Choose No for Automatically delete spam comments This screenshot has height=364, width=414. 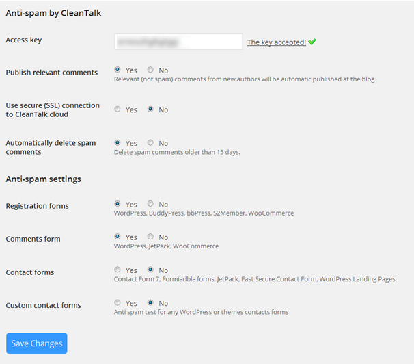click(x=151, y=142)
